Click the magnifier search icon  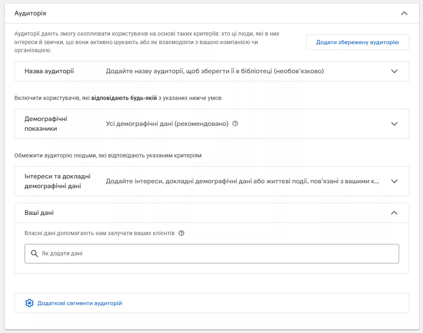click(34, 254)
